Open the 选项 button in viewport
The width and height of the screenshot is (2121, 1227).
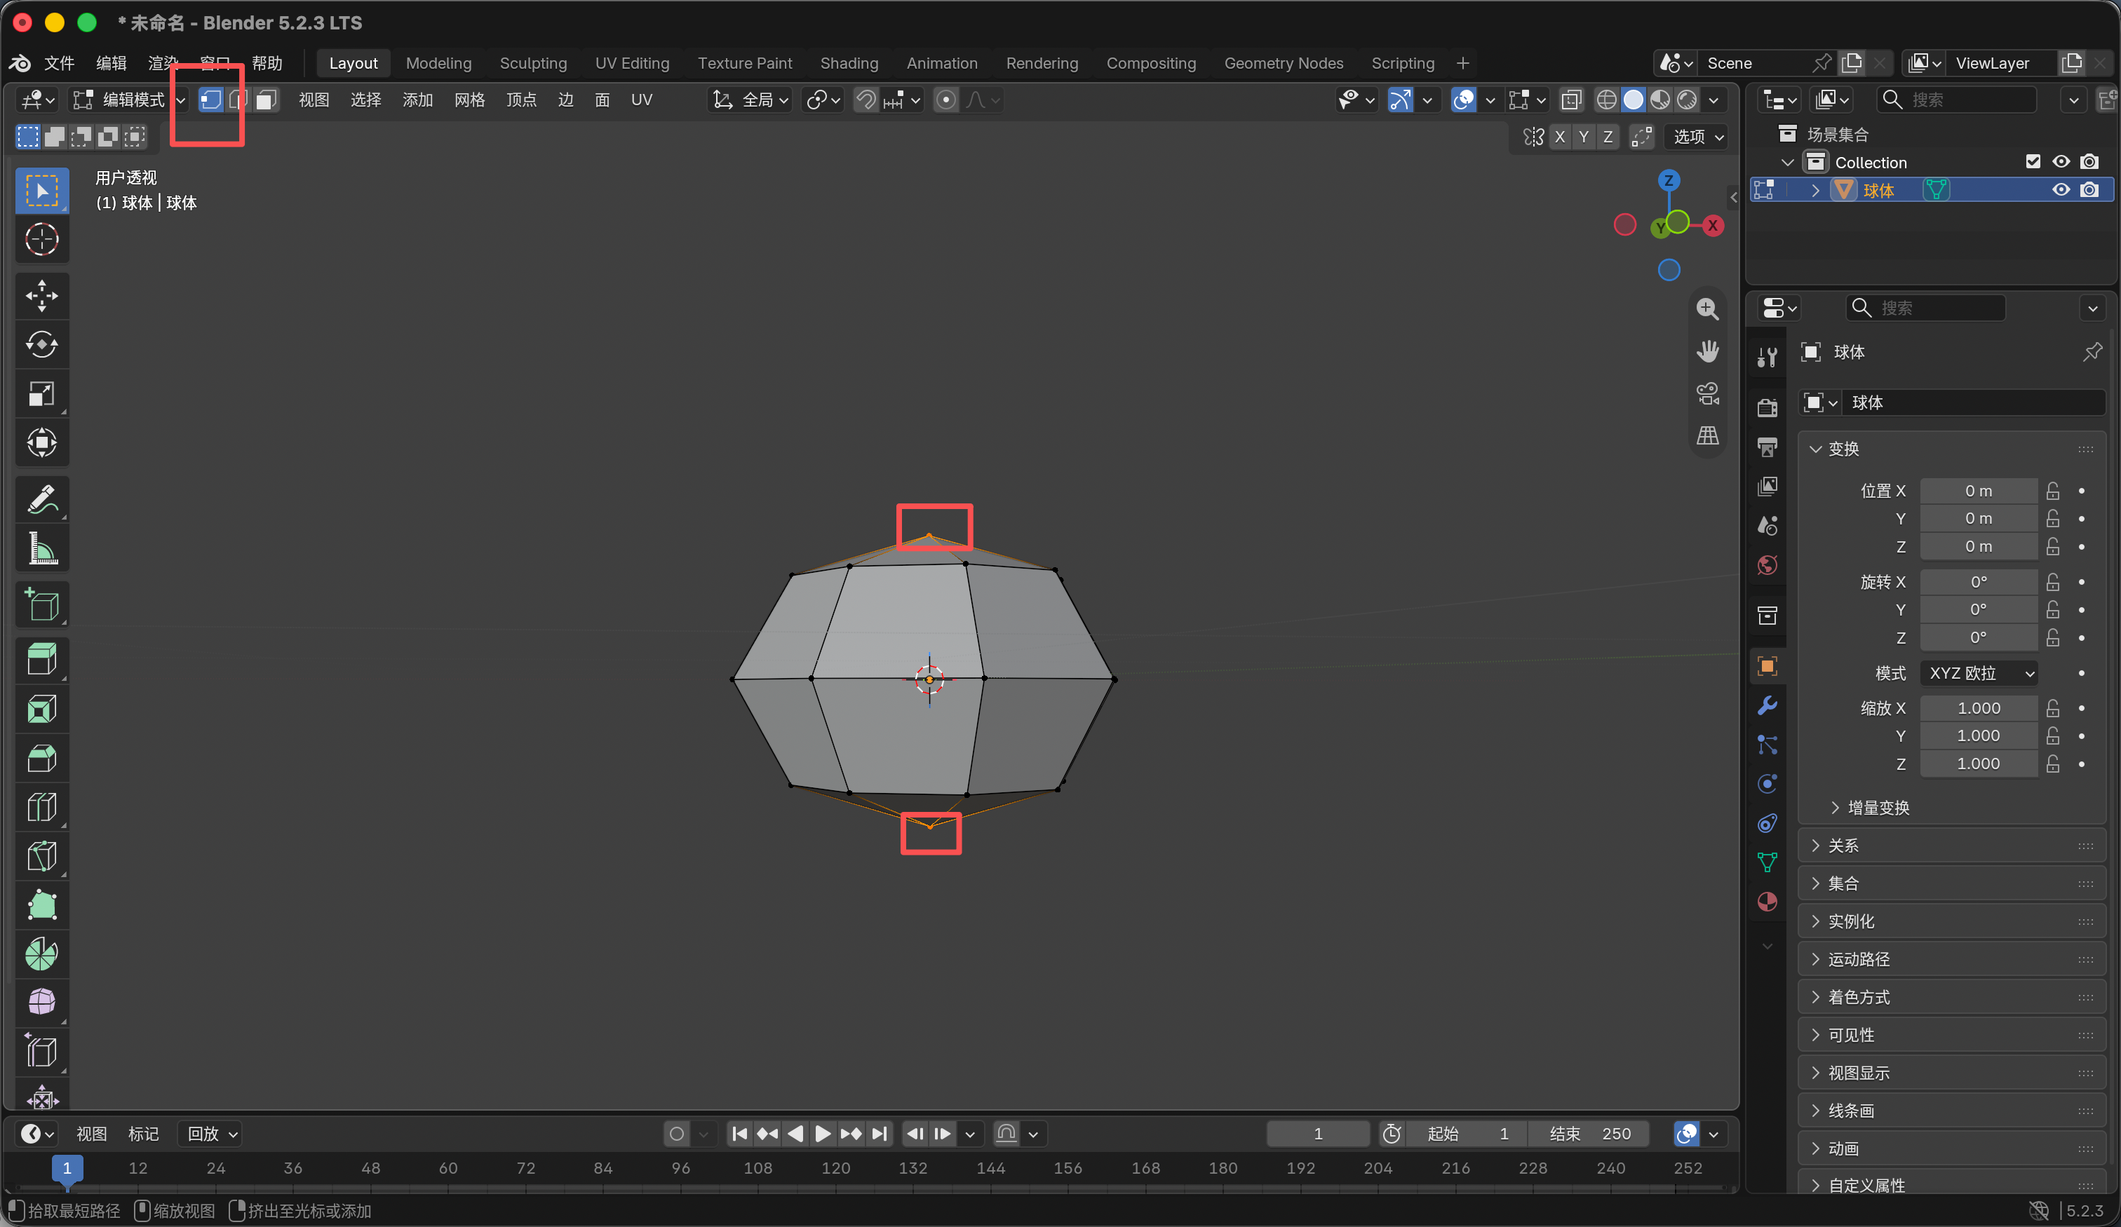click(x=1697, y=136)
